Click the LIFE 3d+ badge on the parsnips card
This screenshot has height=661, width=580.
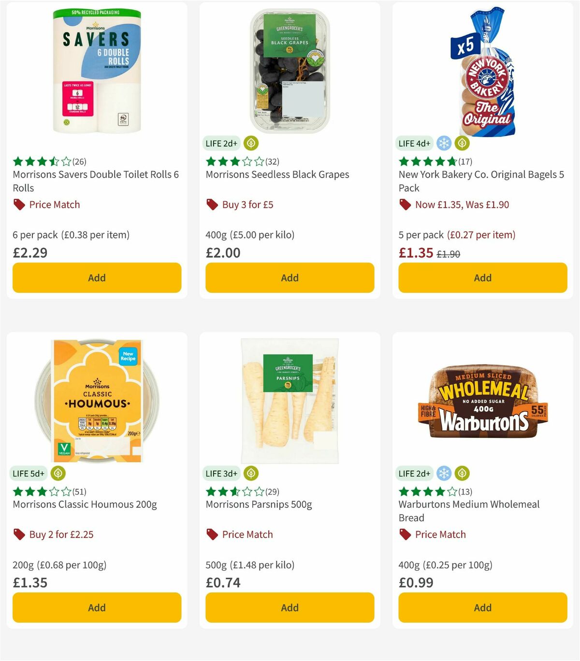click(221, 473)
